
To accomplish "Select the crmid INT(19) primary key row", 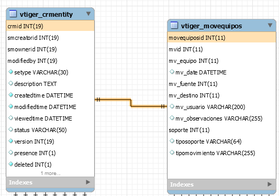I will pyautogui.click(x=50, y=26).
